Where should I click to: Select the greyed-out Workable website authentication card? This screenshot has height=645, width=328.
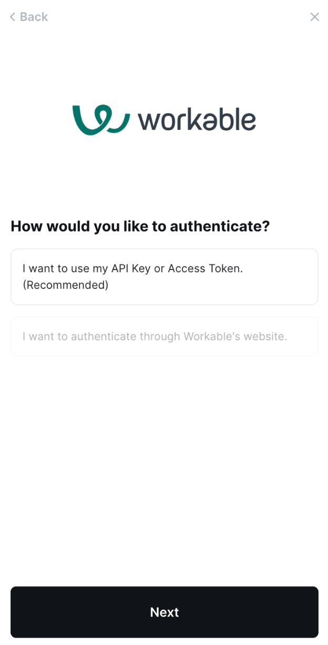tap(165, 336)
